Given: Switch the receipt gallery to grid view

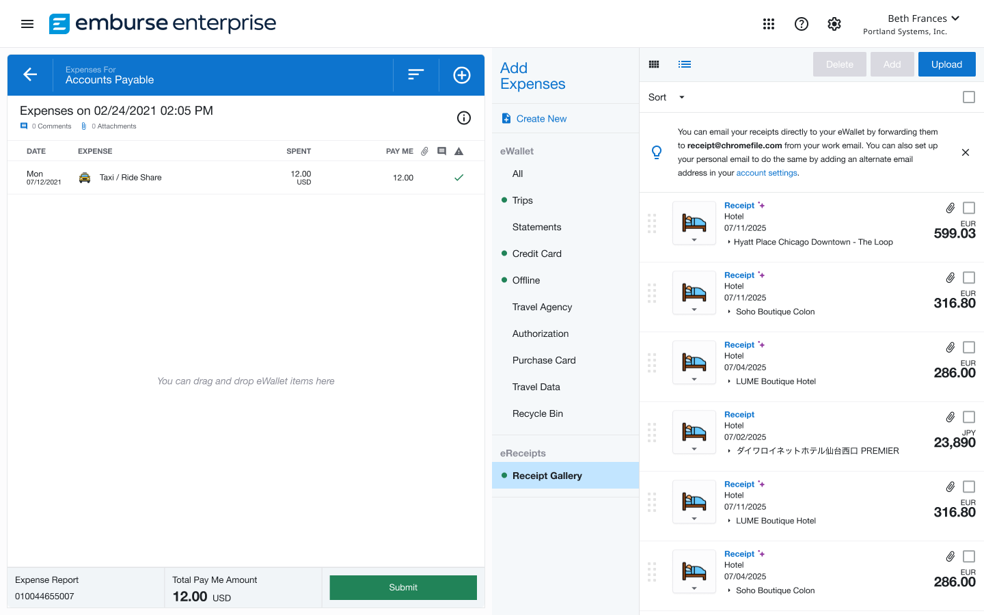Looking at the screenshot, I should pos(654,64).
